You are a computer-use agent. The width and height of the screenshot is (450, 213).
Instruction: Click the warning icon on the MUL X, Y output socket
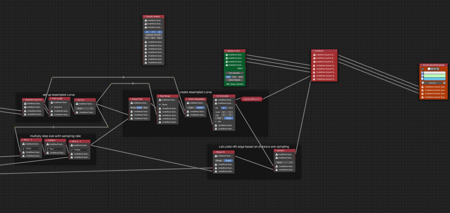[72, 145]
